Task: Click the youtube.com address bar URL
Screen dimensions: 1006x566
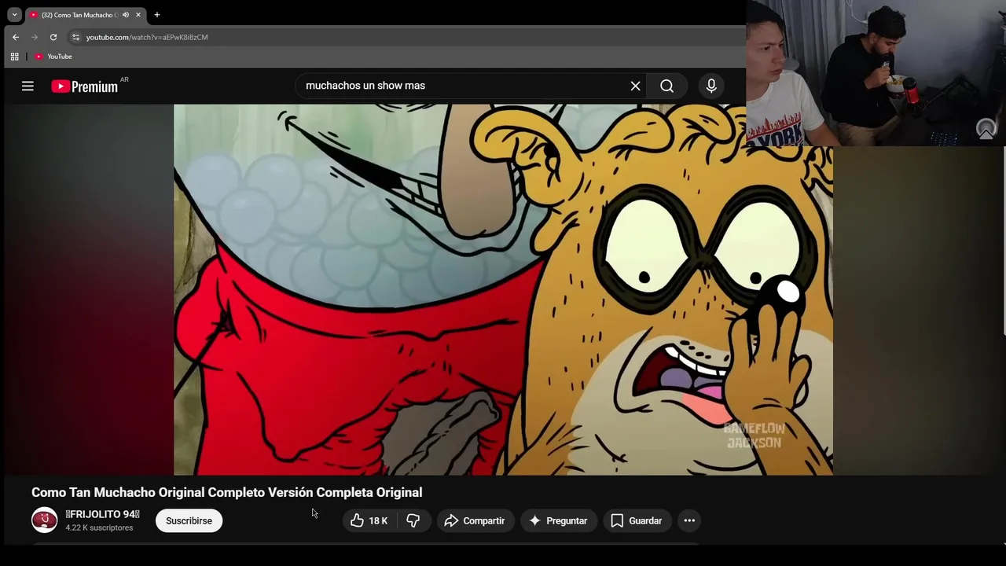Action: click(147, 37)
